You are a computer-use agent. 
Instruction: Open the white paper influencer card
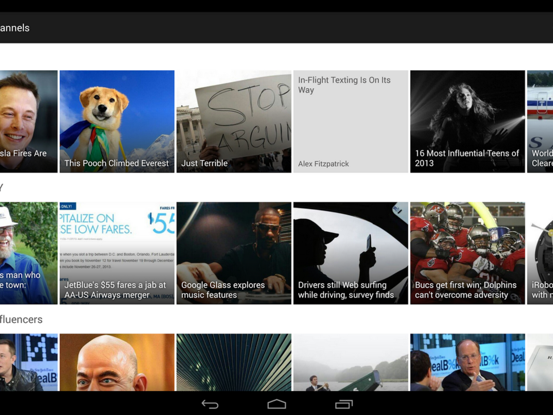pyautogui.click(x=540, y=362)
